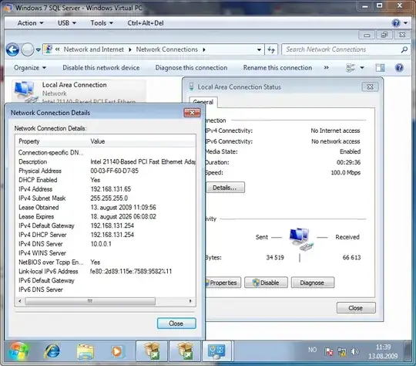Open the address bar history dropdown
This screenshot has width=416, height=366.
point(259,49)
